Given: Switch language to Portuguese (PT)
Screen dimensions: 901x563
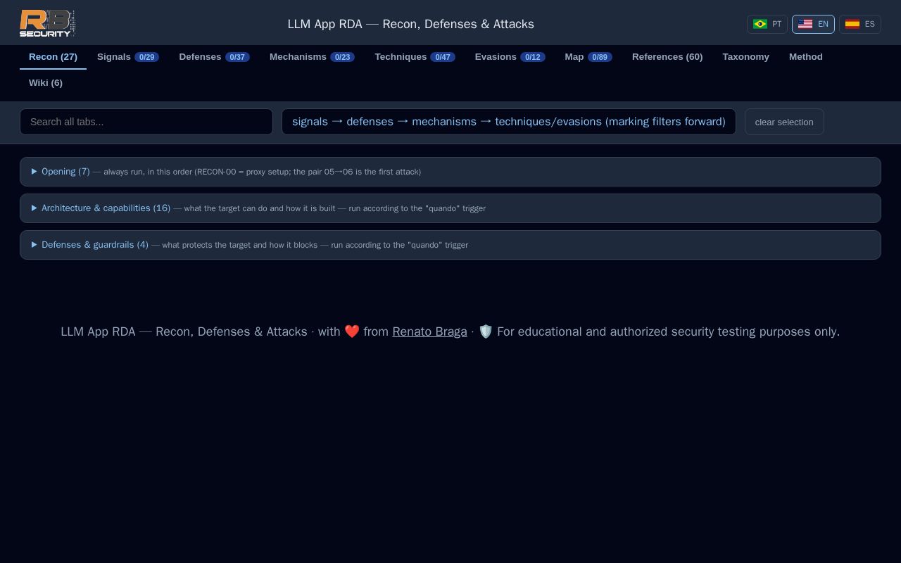Looking at the screenshot, I should point(767,24).
